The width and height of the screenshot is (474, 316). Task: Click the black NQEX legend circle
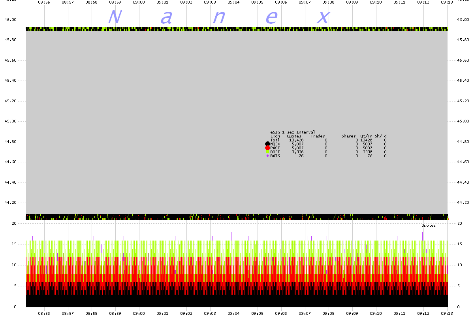coord(267,144)
